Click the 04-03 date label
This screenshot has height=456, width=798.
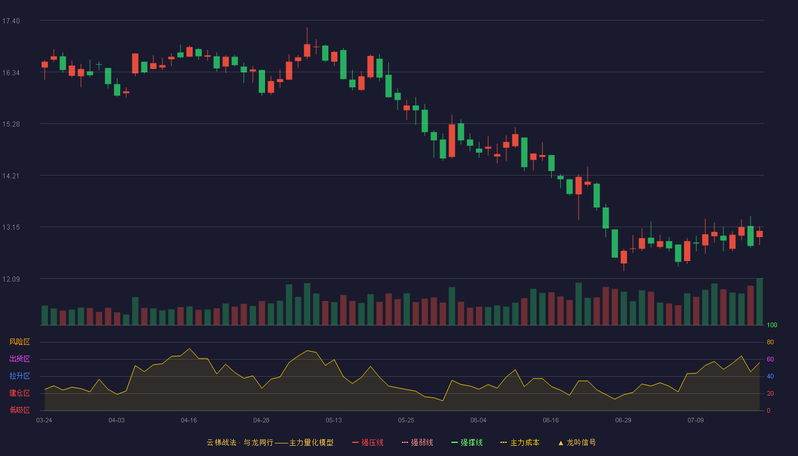116,420
